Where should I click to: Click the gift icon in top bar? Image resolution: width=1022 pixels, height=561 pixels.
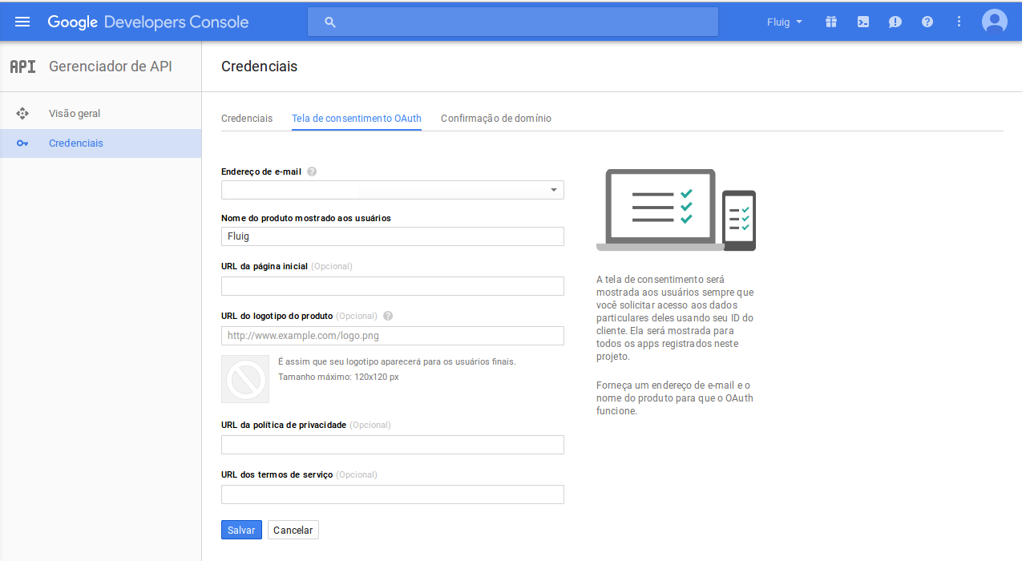831,22
